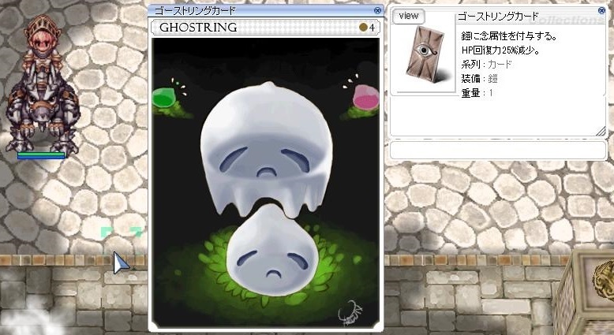
Task: Close the item description window
Action: point(602,11)
